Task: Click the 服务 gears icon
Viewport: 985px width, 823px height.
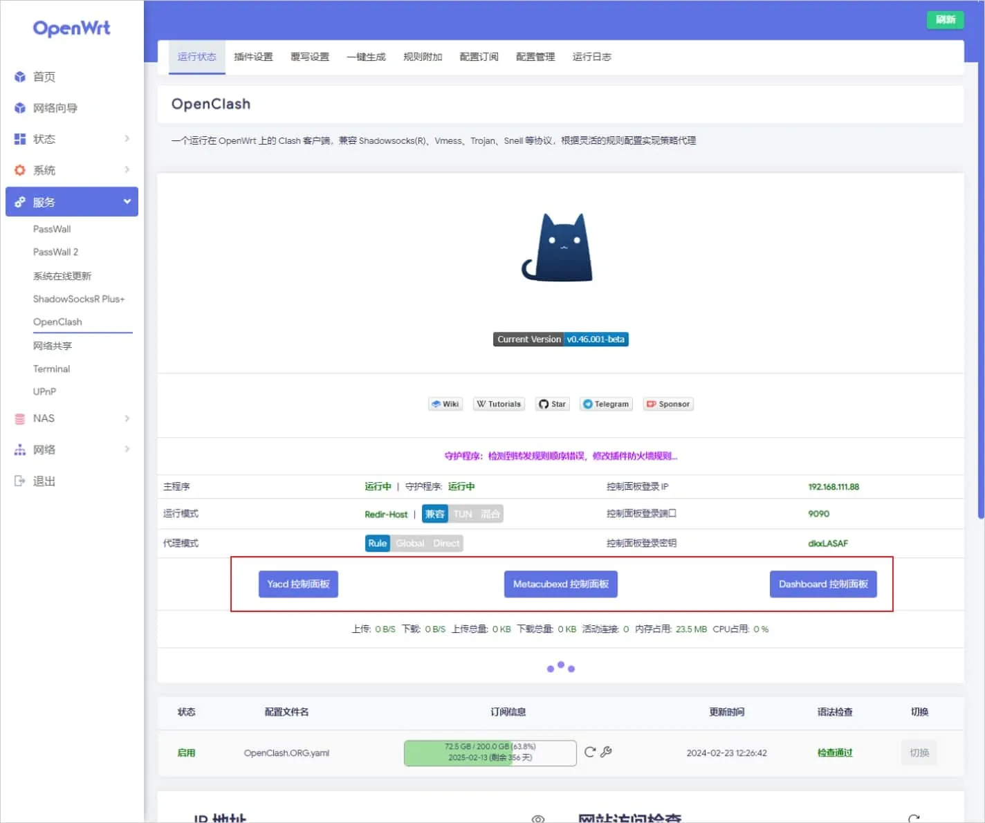Action: point(20,202)
